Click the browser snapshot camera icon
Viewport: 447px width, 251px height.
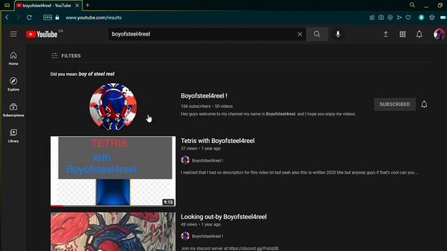381,17
